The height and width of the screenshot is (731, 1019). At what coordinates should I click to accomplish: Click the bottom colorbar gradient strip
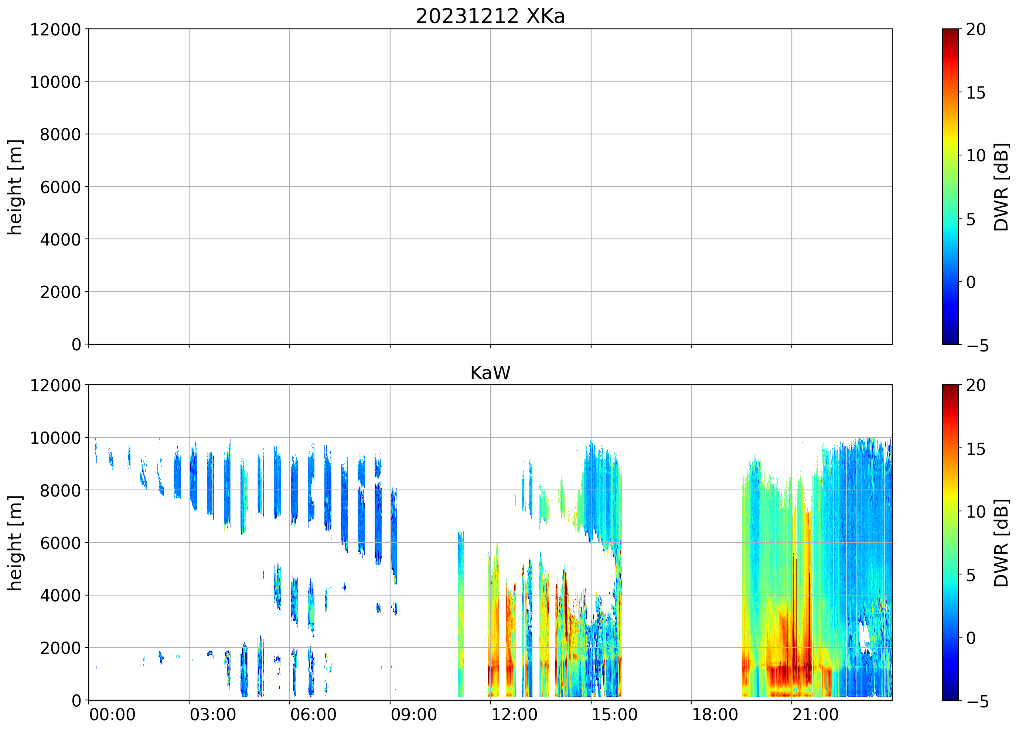950,542
